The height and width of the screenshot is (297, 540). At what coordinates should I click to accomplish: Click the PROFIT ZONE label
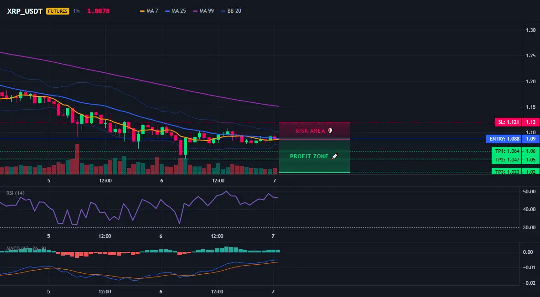pyautogui.click(x=309, y=156)
